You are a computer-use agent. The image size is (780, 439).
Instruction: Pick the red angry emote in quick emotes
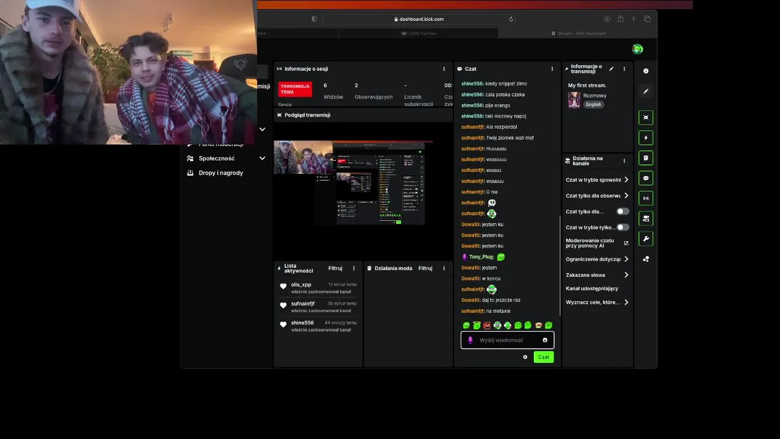487,326
